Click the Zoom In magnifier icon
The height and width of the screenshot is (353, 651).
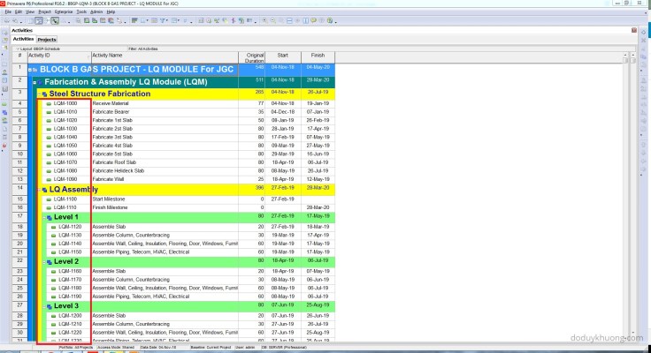tap(264, 20)
